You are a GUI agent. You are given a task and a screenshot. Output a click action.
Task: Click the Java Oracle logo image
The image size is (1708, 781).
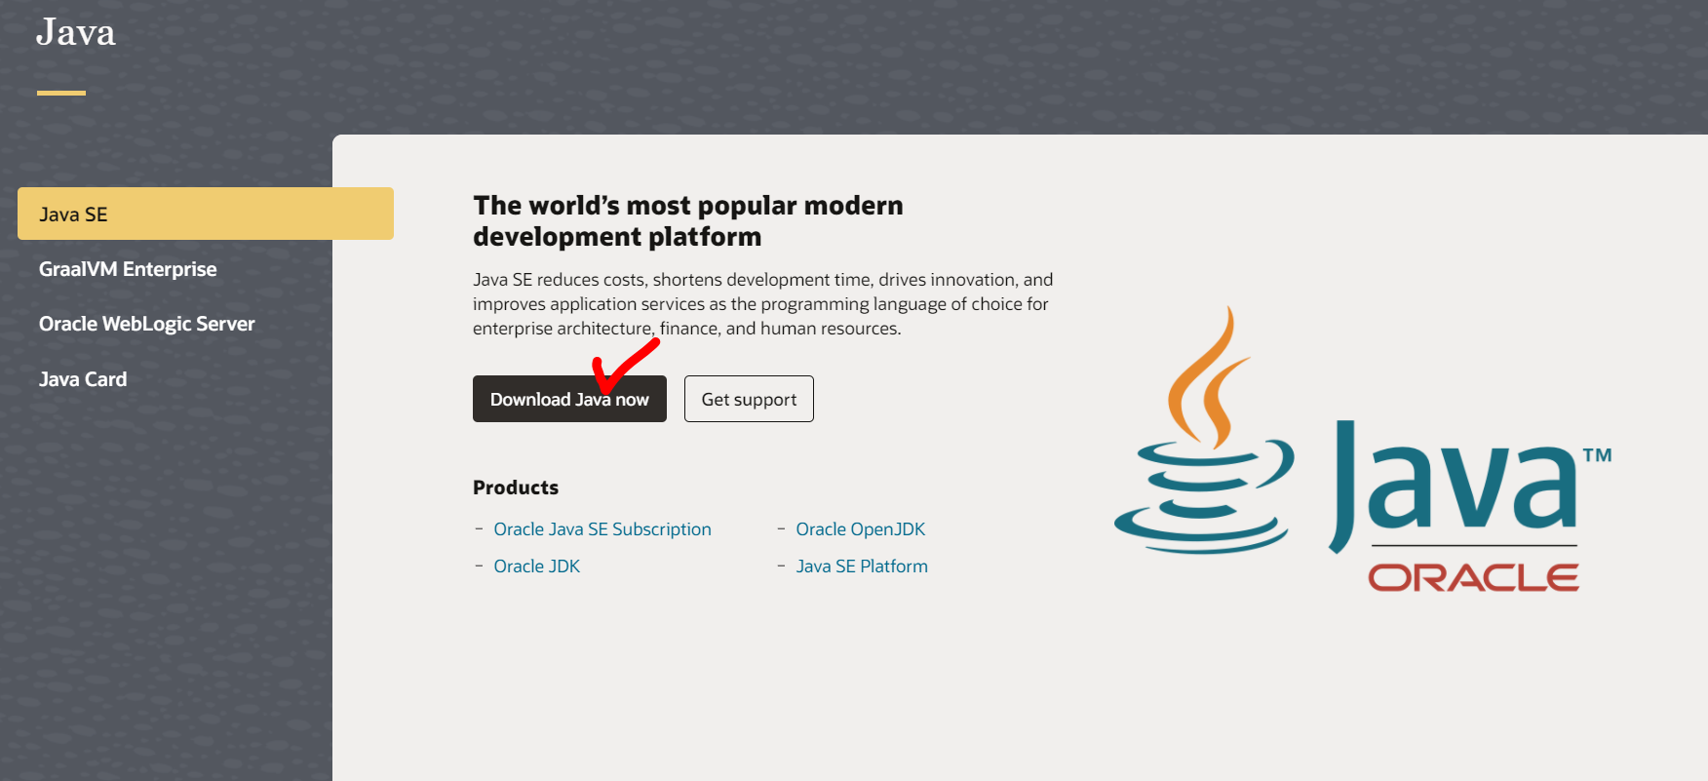point(1363,449)
